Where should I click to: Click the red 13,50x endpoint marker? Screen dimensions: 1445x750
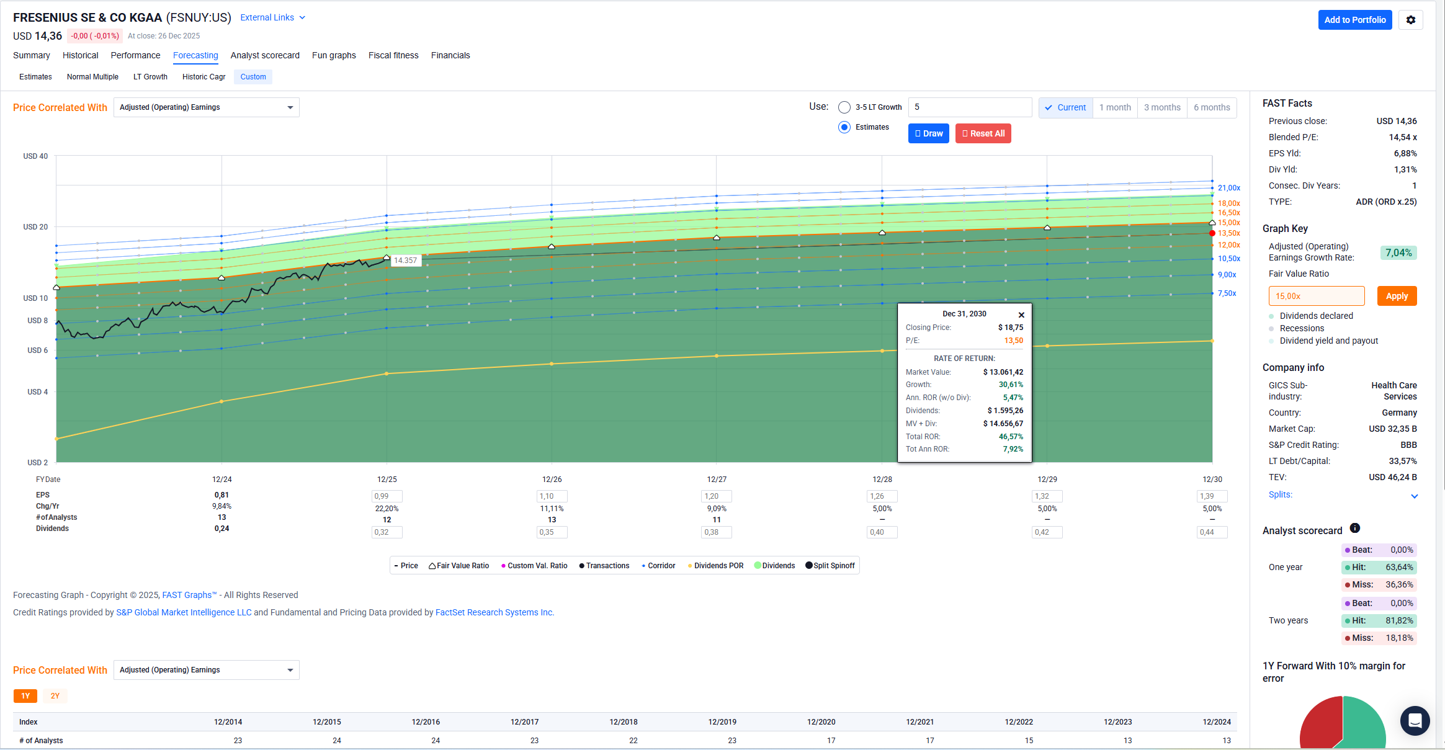(x=1212, y=233)
